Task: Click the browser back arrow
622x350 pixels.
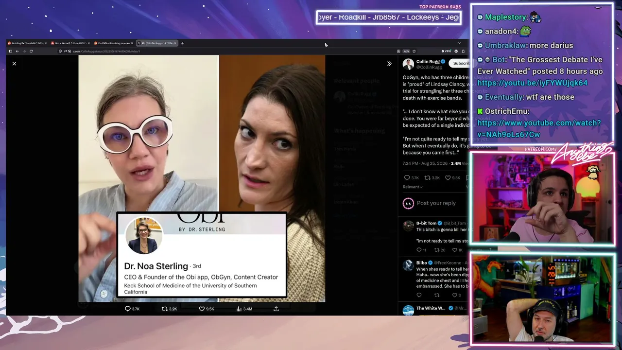Action: click(17, 51)
